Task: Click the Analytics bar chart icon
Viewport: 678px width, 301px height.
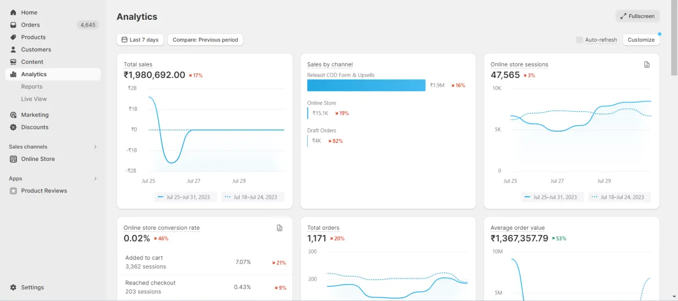Action: (14, 75)
